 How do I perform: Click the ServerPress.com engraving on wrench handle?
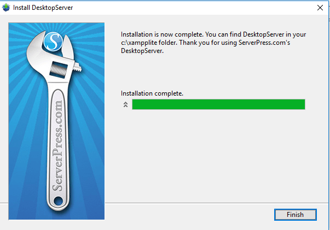[57, 146]
